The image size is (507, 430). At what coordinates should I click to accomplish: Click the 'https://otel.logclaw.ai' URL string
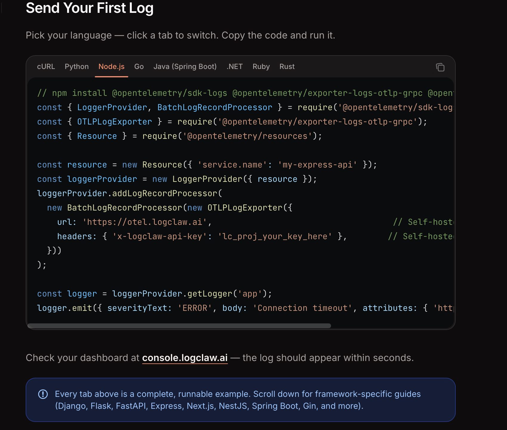coord(145,222)
